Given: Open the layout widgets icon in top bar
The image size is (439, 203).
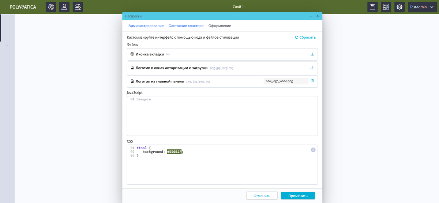Looking at the screenshot, I should (x=386, y=7).
